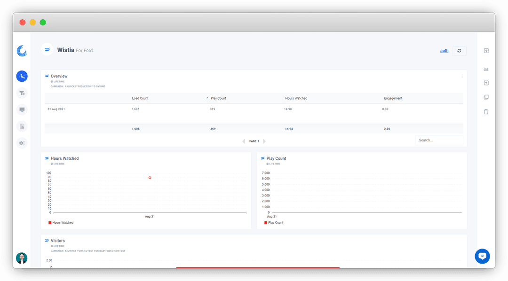Click the auth link
The image size is (508, 281).
coord(444,51)
